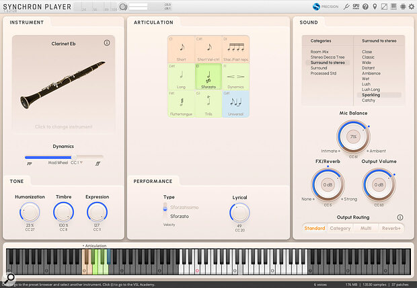Open settings with the gear icon
417x288 pixels.
[x=412, y=7]
